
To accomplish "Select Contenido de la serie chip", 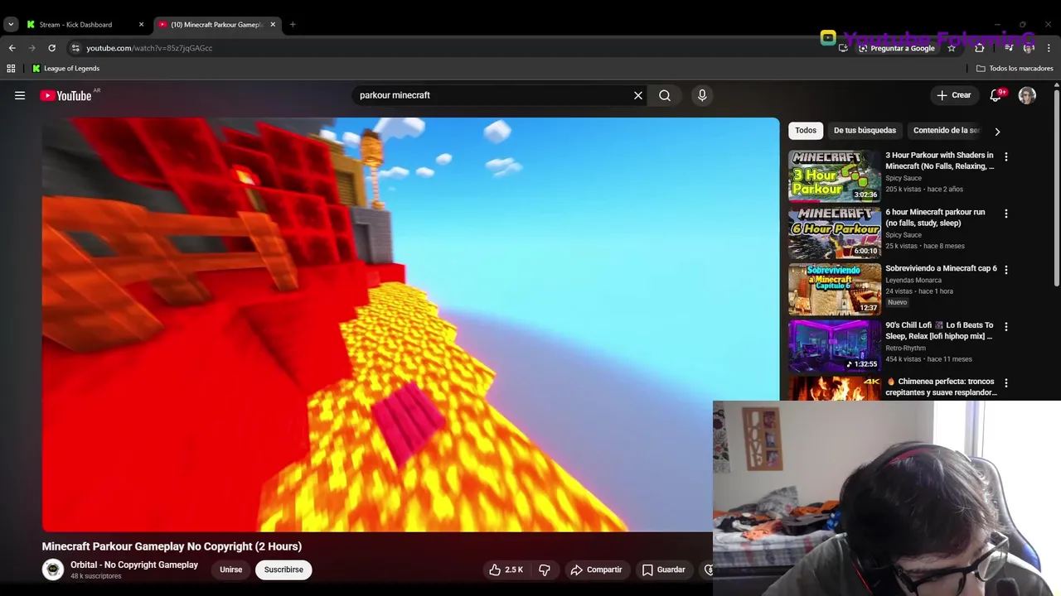I will pyautogui.click(x=946, y=130).
